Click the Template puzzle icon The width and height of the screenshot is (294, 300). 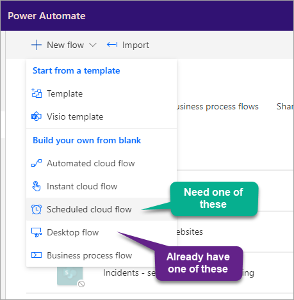(37, 93)
